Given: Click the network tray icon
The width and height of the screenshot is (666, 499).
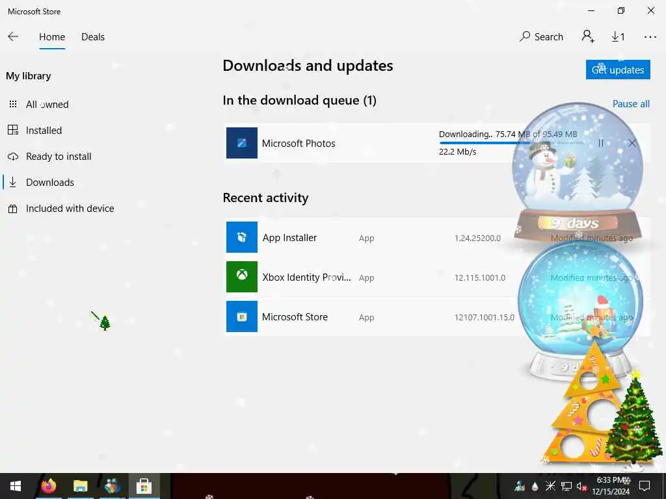Looking at the screenshot, I should [x=566, y=486].
